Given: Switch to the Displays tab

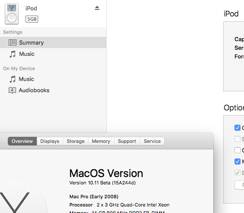Looking at the screenshot, I should coord(50,141).
